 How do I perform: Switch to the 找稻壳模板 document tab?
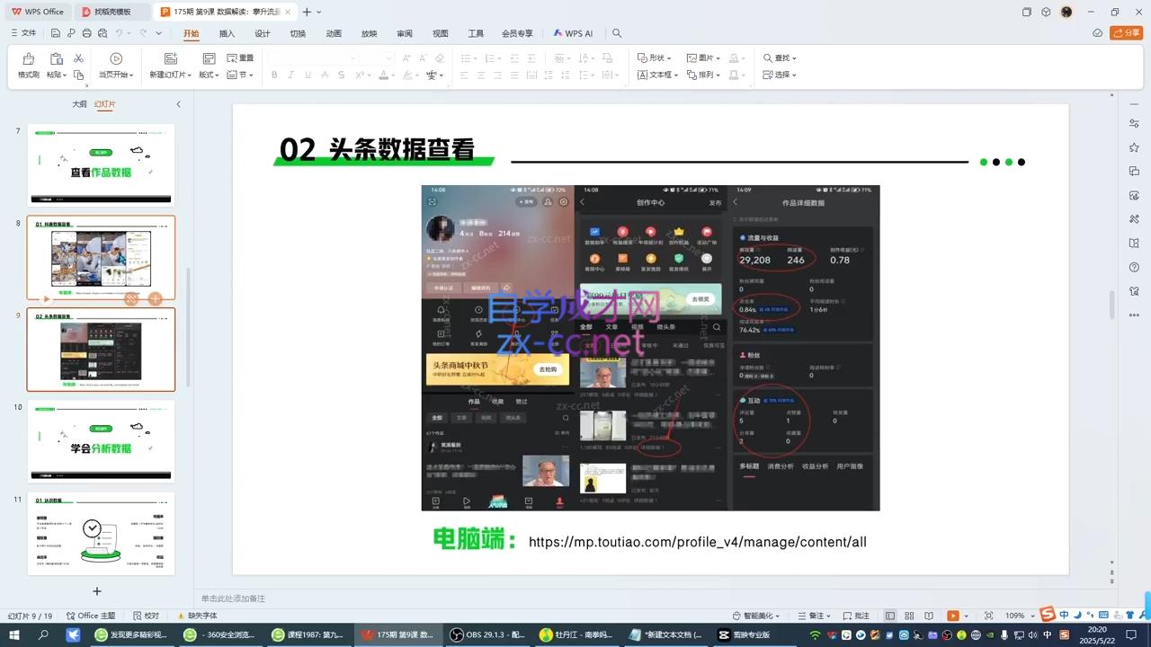pos(112,12)
